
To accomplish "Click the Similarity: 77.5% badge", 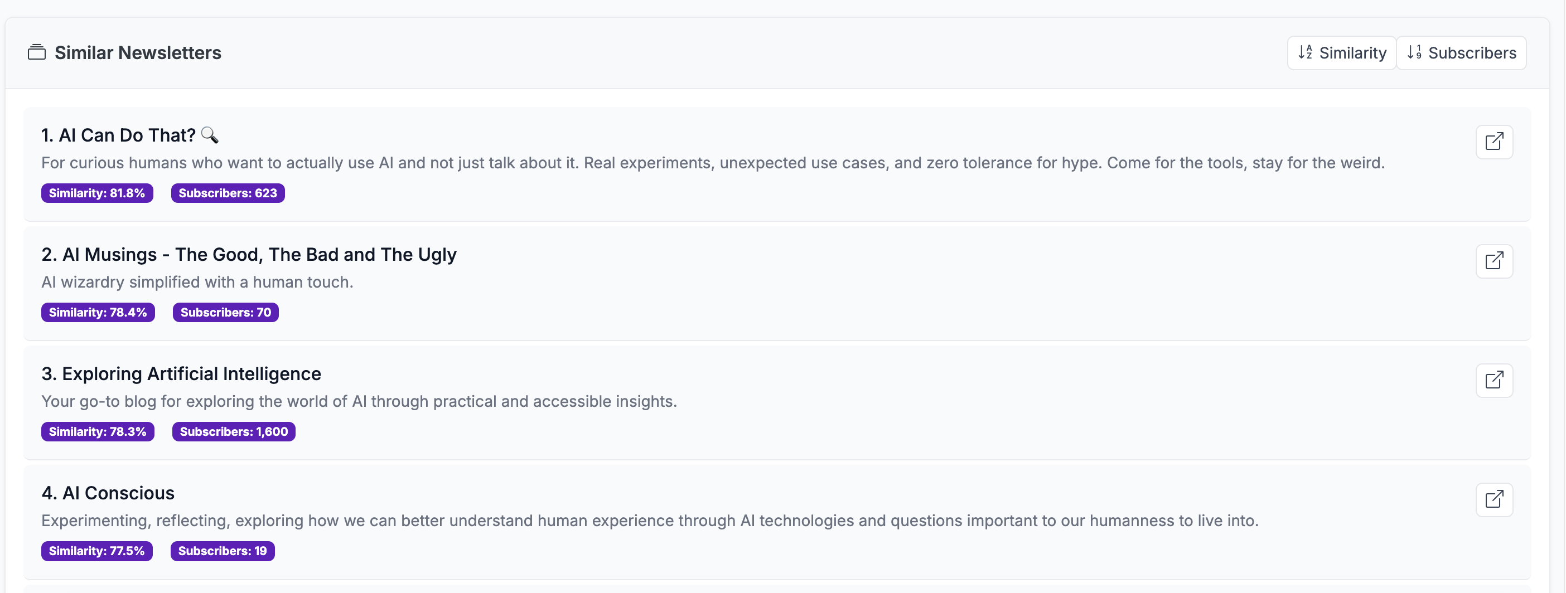I will (96, 551).
